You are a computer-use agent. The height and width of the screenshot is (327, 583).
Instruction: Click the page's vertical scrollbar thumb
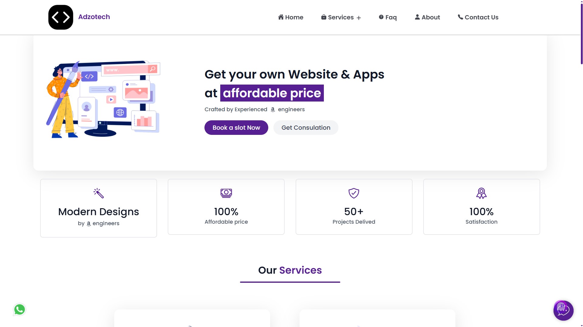(581, 33)
